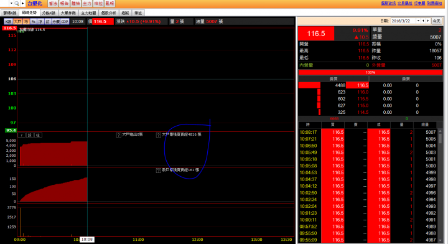
Task: Click the ? icon beside 大戶累積買賣超4816張
Action: 159,134
